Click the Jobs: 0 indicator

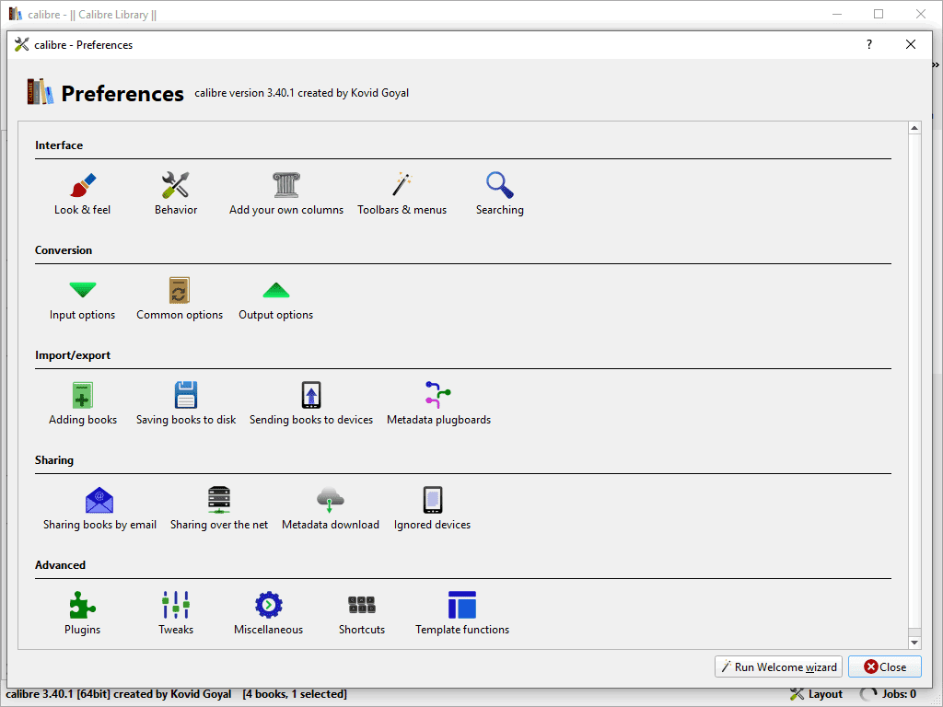point(889,694)
